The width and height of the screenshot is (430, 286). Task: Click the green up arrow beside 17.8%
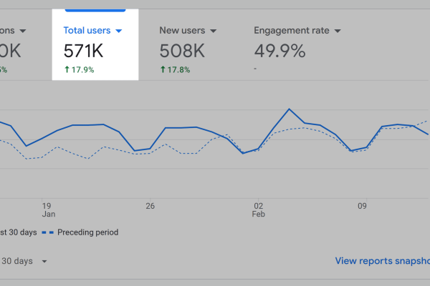click(163, 70)
